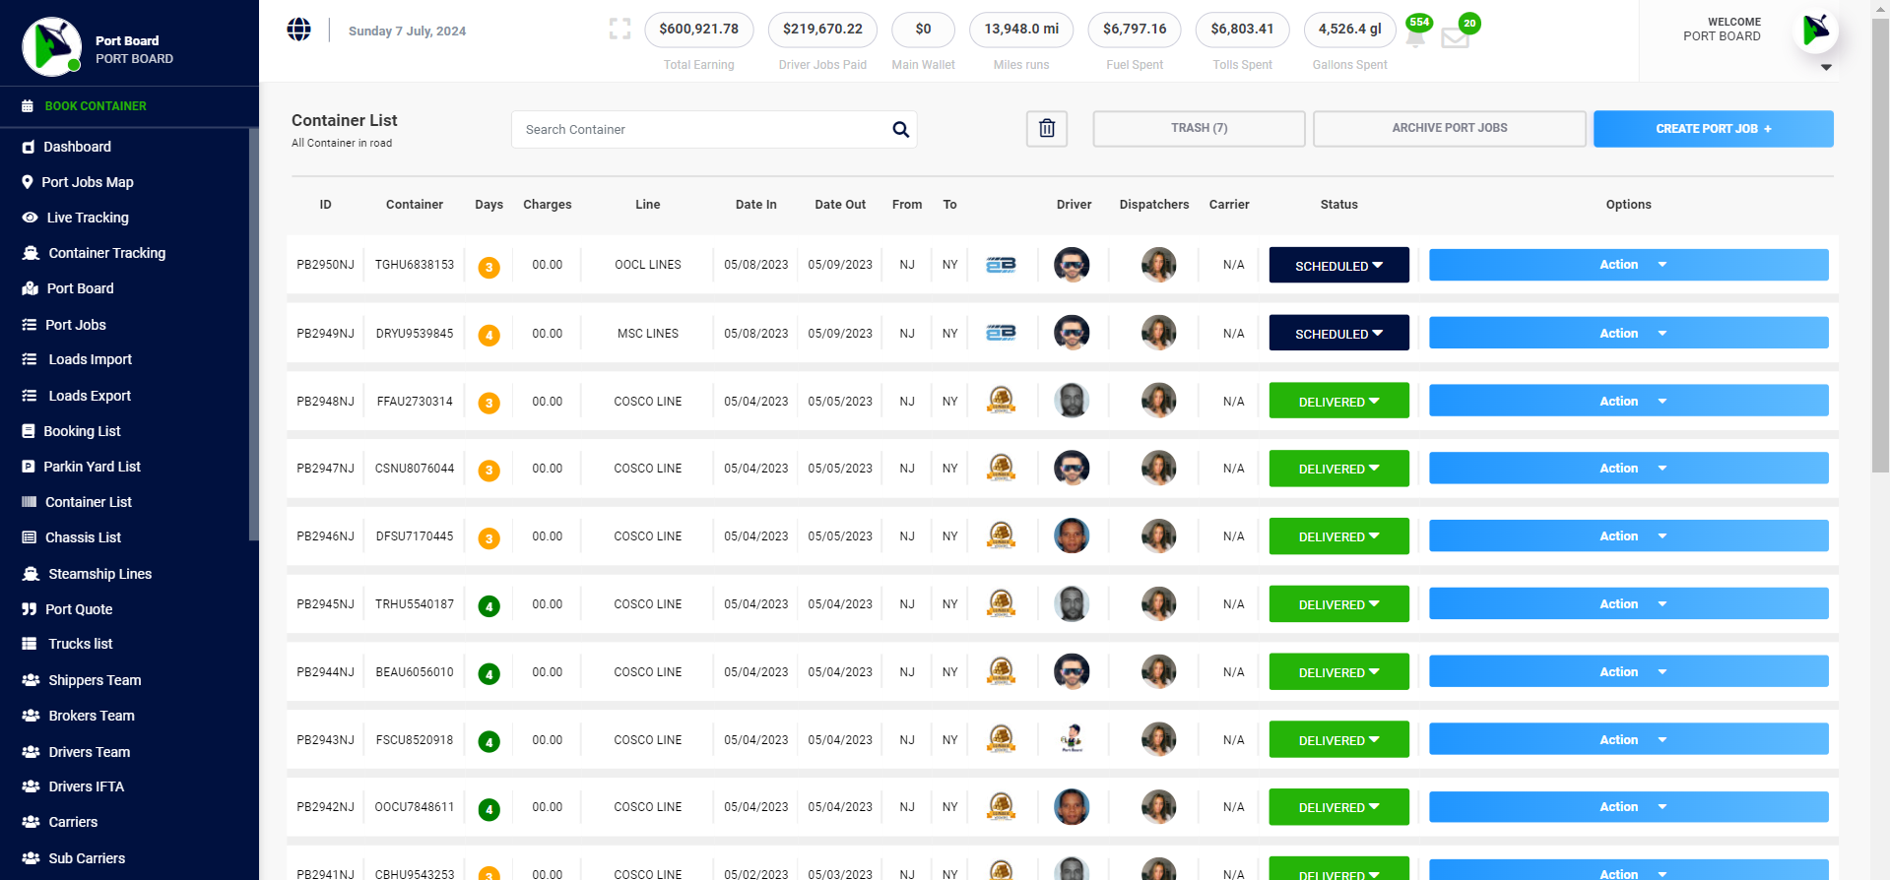Click the trash can delete icon
Screen dimensions: 1890x880
1047,129
